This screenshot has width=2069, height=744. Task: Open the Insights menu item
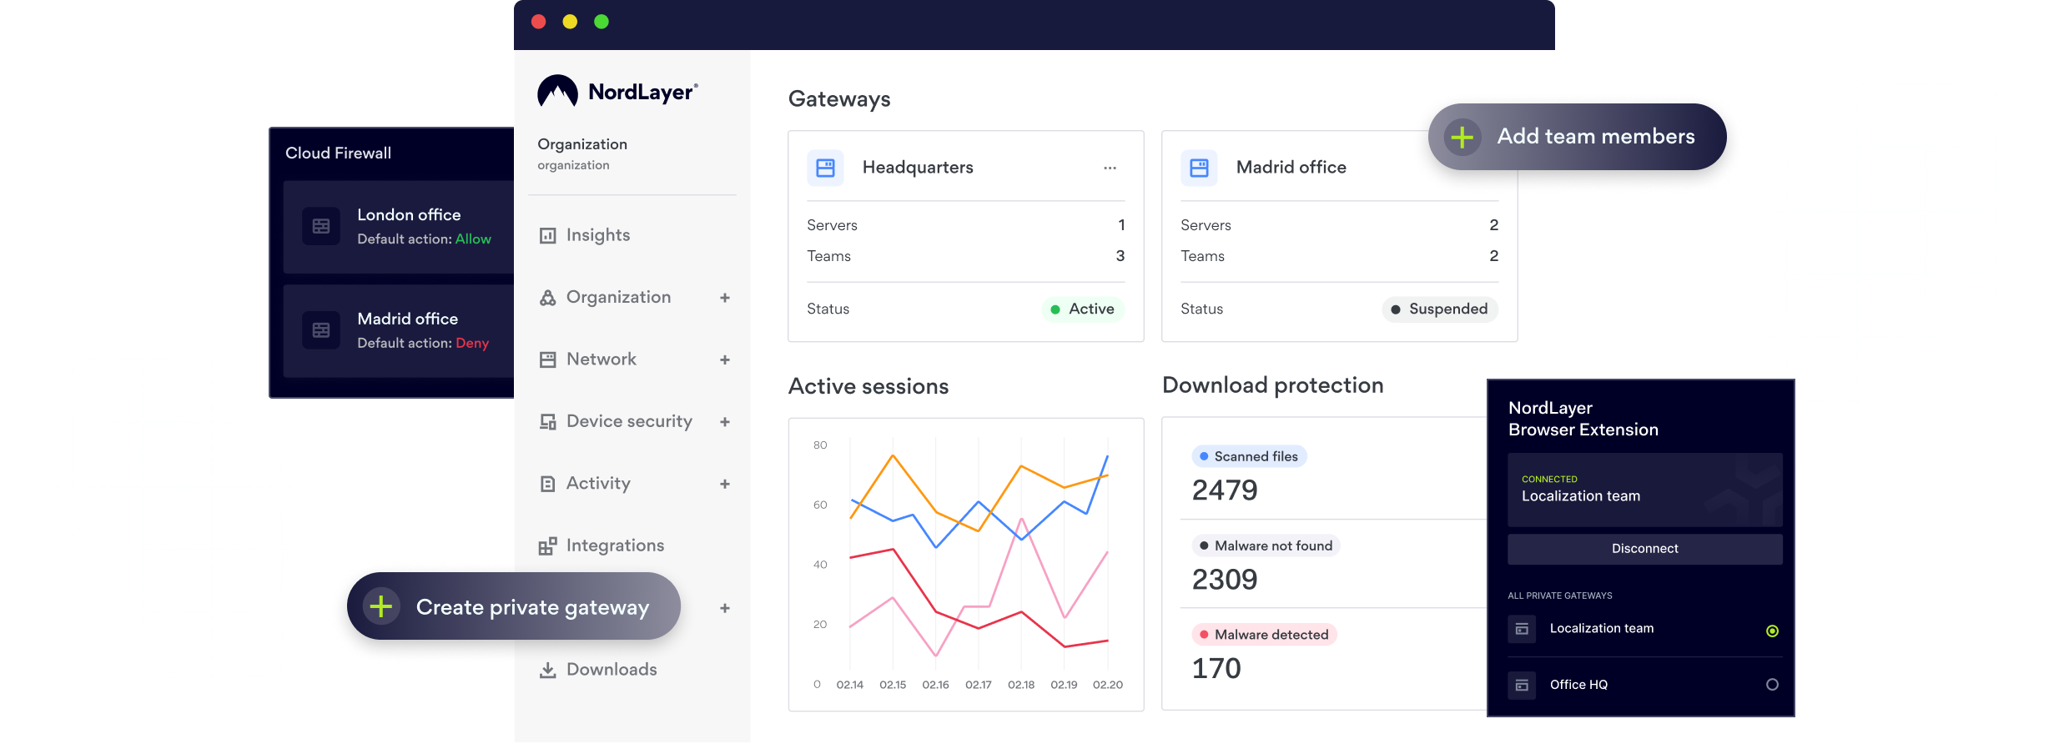click(x=597, y=235)
